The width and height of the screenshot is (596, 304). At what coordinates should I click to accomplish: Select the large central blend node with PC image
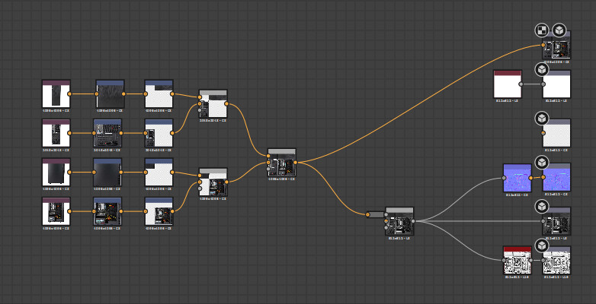coord(282,163)
